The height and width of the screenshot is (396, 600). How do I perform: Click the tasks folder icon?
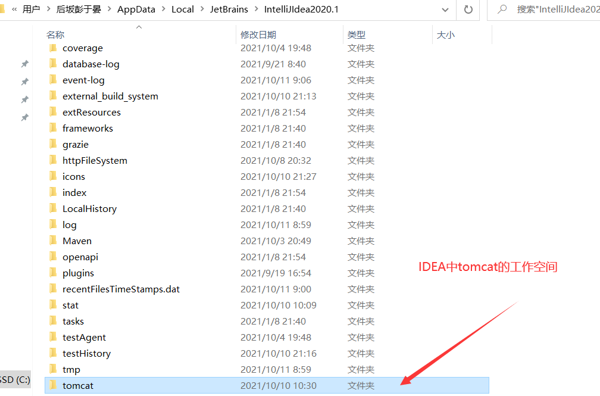point(53,322)
